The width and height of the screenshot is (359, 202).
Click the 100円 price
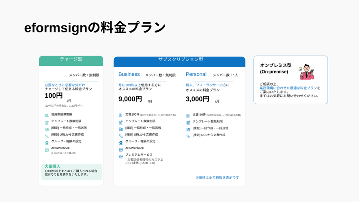point(54,95)
